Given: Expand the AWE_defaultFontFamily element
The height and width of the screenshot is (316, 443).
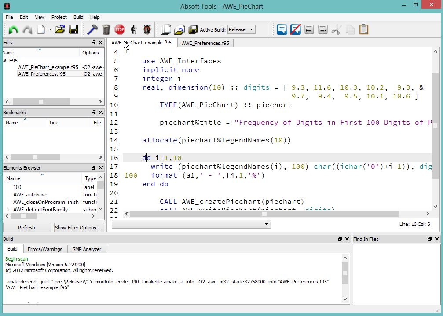Looking at the screenshot, I should tap(8, 210).
